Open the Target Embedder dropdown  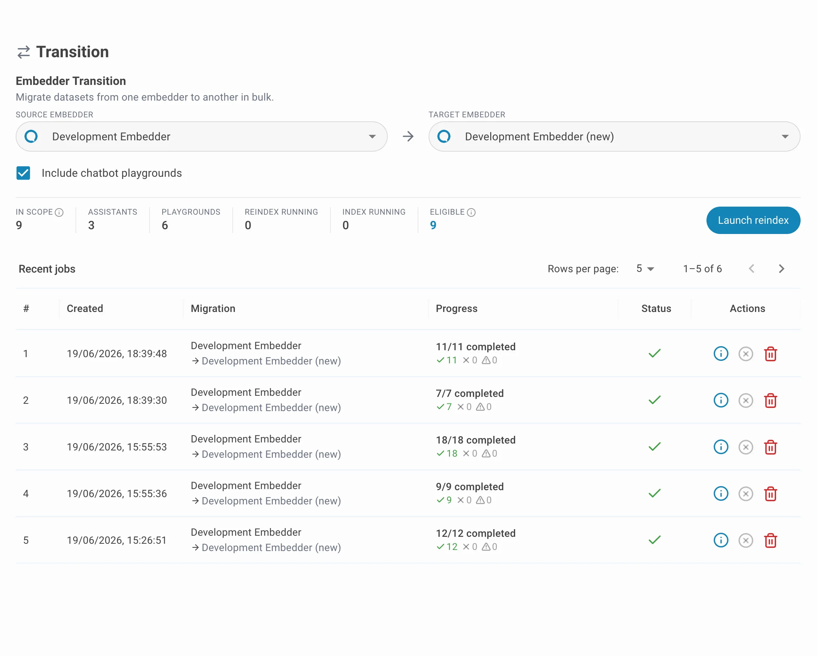(x=614, y=136)
